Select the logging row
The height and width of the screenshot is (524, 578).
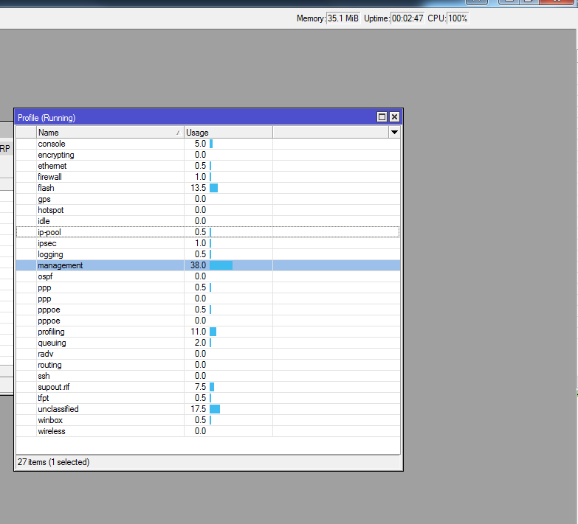click(x=208, y=254)
